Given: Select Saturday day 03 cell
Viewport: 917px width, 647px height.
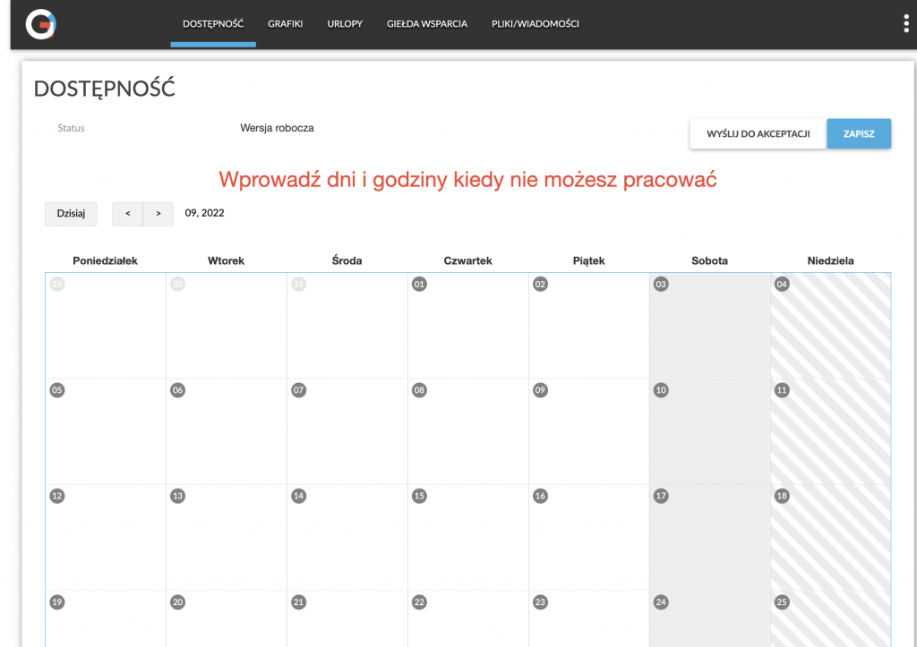Looking at the screenshot, I should [x=709, y=326].
